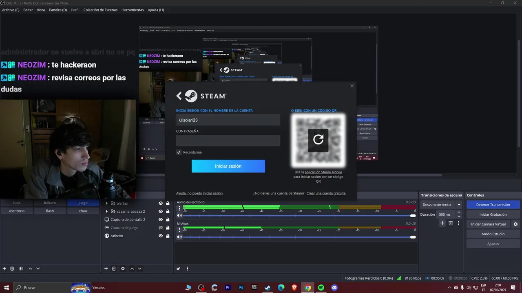Select the fullcam scene
This screenshot has height=293, width=522.
point(50,203)
